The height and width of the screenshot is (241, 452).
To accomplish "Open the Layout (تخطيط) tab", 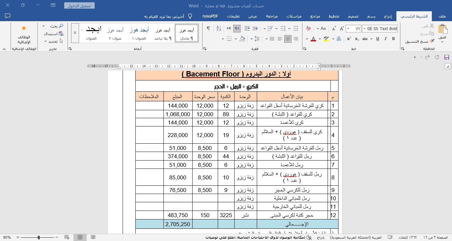I will point(334,16).
